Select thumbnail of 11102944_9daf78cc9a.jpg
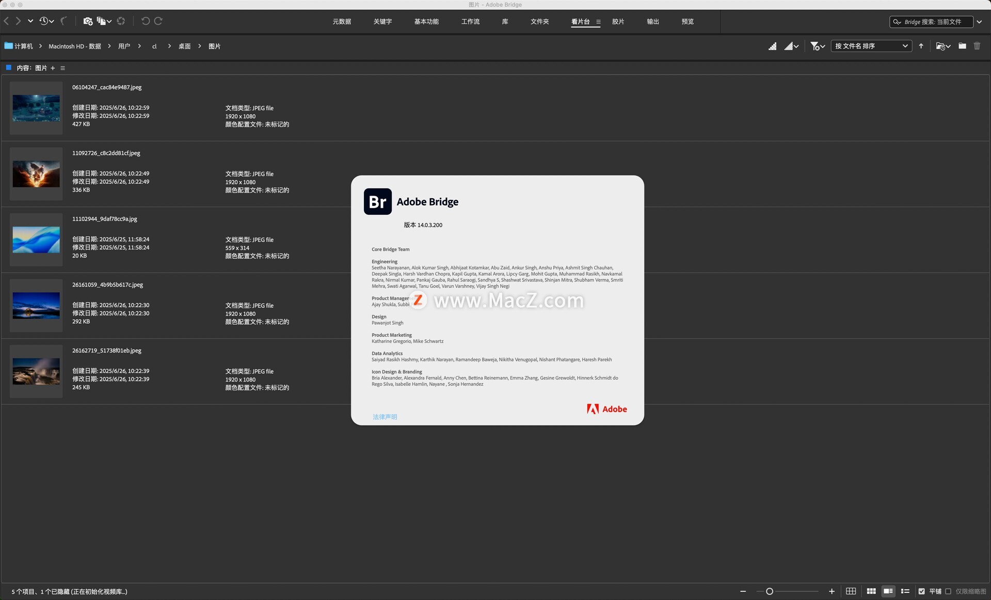 click(x=36, y=240)
